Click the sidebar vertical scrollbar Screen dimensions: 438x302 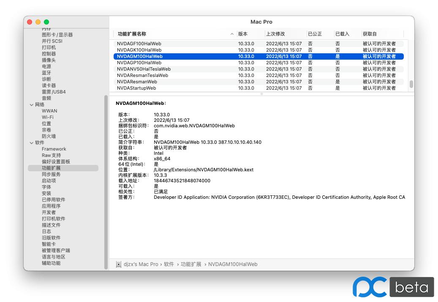coord(106,182)
